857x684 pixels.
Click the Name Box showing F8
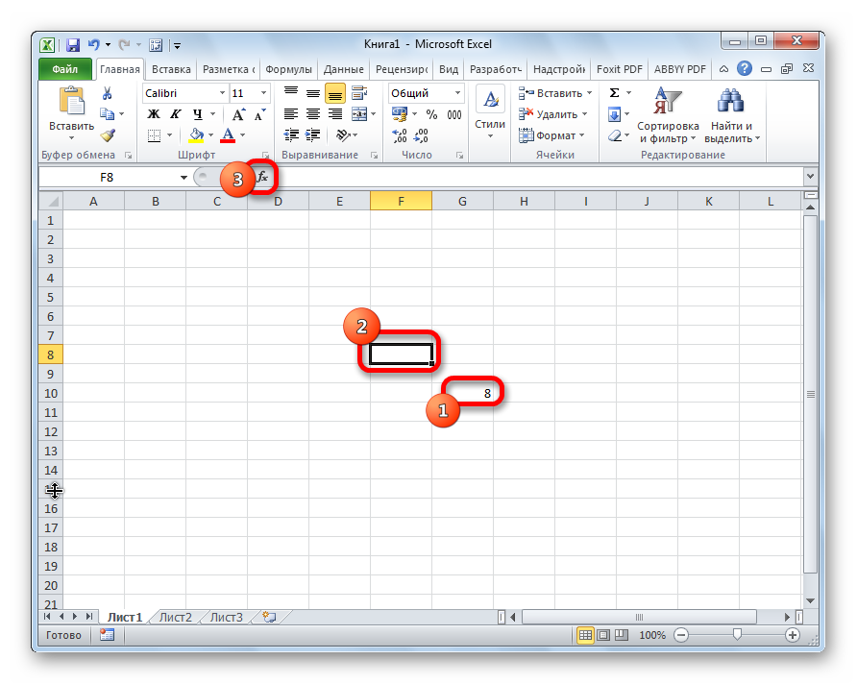click(x=108, y=177)
